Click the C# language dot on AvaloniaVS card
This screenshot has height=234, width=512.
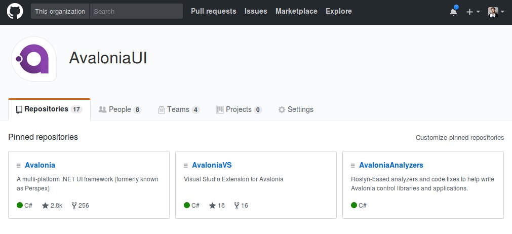tap(187, 205)
